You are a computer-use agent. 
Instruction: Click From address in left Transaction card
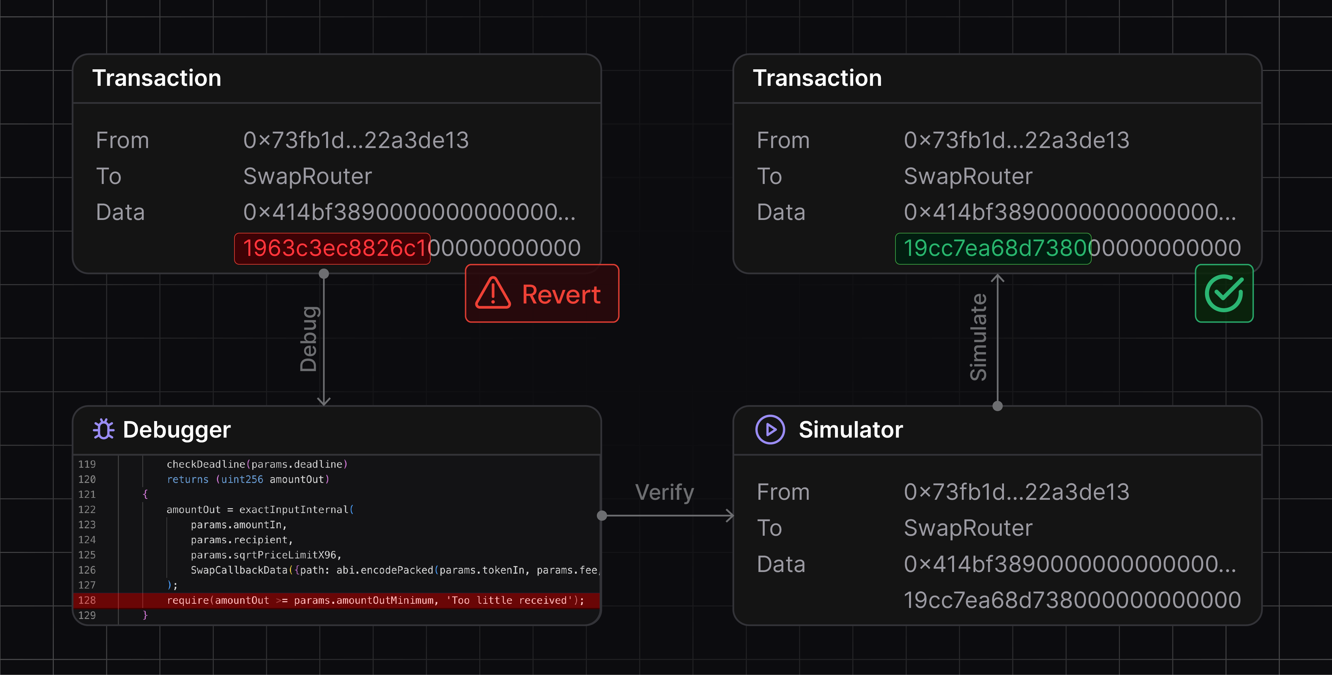point(356,141)
